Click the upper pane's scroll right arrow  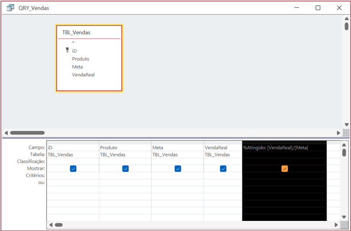pos(338,133)
